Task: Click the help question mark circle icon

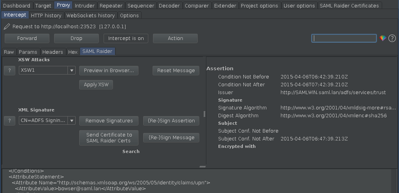Action: point(392,38)
